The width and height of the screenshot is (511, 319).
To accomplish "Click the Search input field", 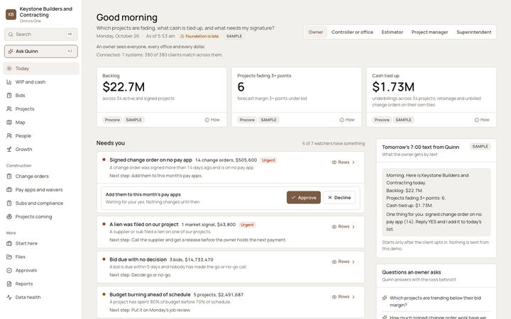I will tap(41, 34).
